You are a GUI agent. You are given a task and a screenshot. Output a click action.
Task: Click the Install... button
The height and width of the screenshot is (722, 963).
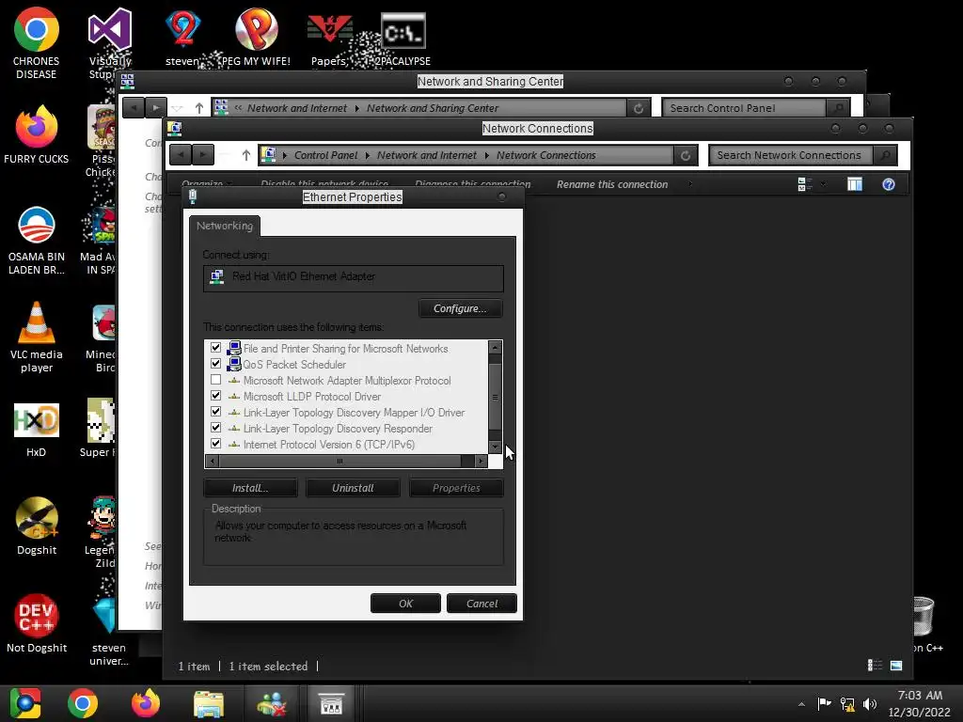click(x=250, y=488)
